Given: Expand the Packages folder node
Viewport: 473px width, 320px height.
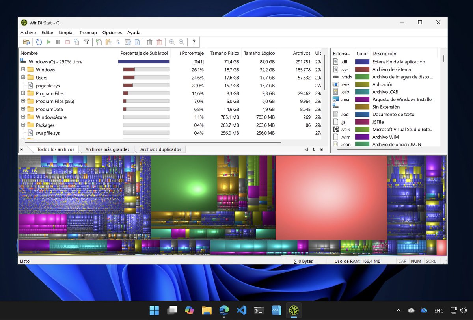Looking at the screenshot, I should coord(23,125).
